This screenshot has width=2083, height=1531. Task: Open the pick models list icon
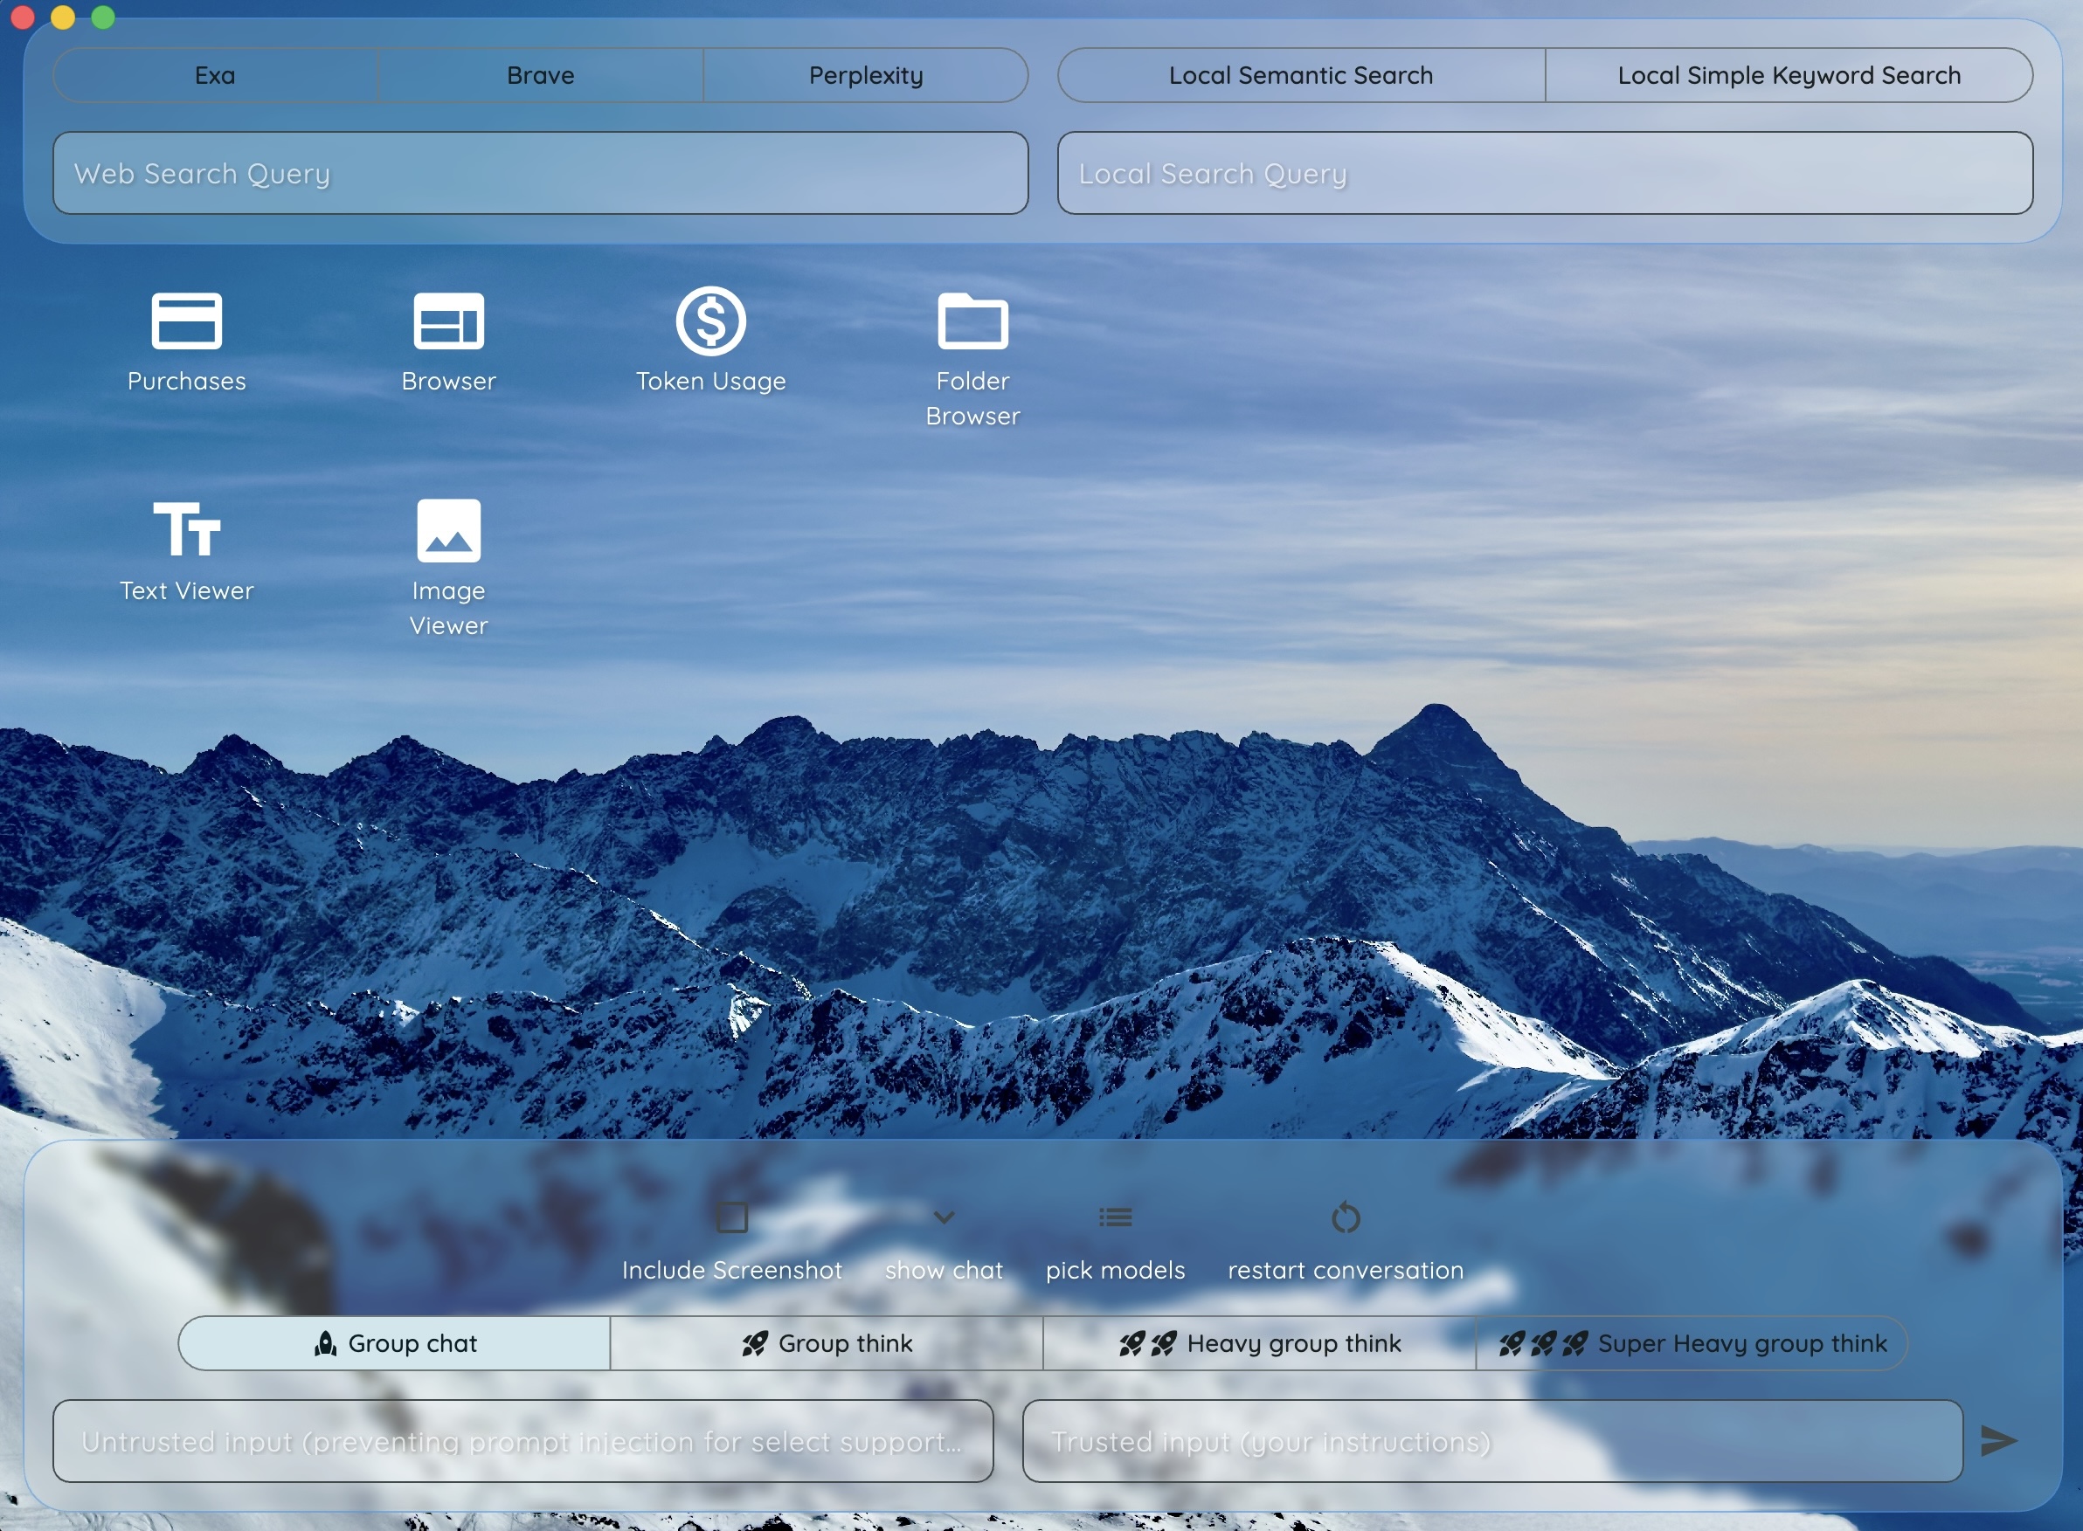(1115, 1217)
